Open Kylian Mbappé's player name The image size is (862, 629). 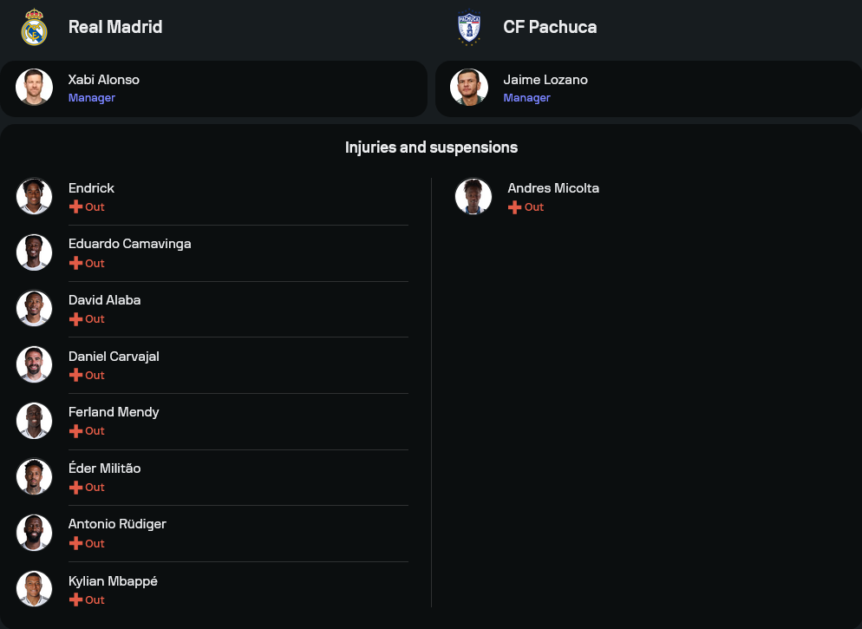pos(113,580)
